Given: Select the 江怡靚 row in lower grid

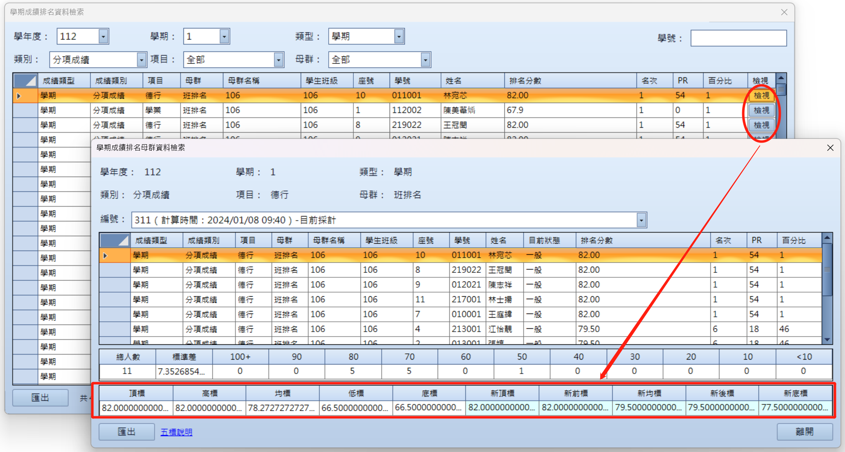Looking at the screenshot, I should click(500, 329).
